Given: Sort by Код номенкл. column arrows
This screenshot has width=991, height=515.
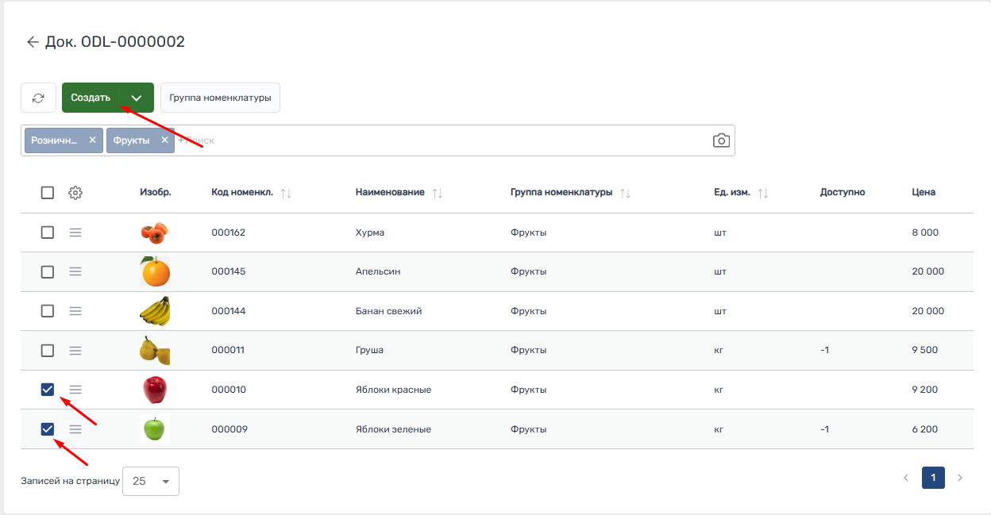Looking at the screenshot, I should point(286,193).
